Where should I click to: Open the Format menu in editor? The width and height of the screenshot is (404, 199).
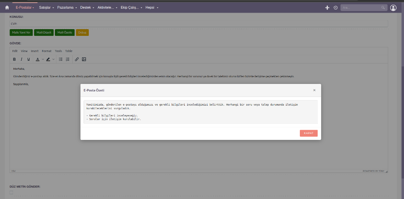coord(47,51)
